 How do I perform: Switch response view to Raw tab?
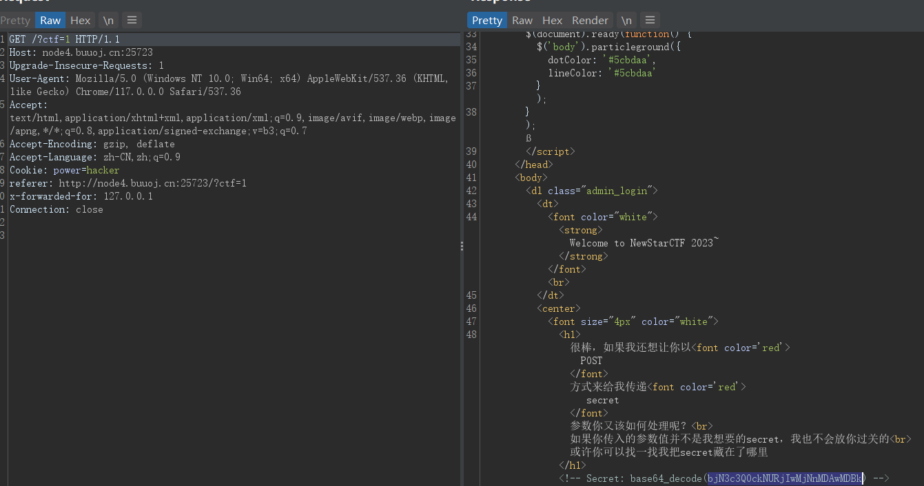pos(522,20)
